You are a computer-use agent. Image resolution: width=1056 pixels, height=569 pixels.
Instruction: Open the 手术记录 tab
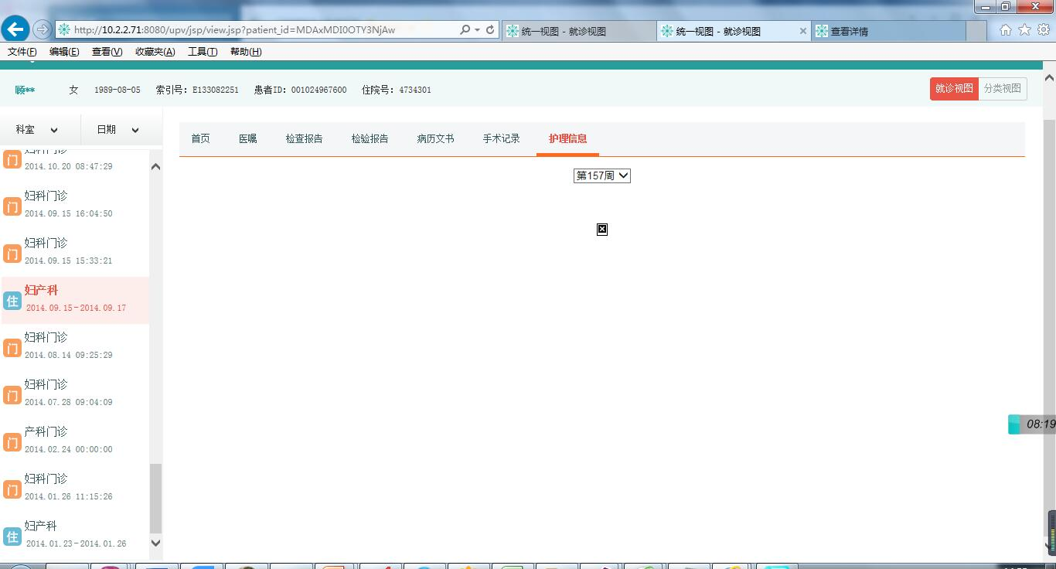(501, 139)
